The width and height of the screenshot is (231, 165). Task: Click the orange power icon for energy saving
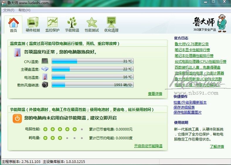(x=17, y=118)
